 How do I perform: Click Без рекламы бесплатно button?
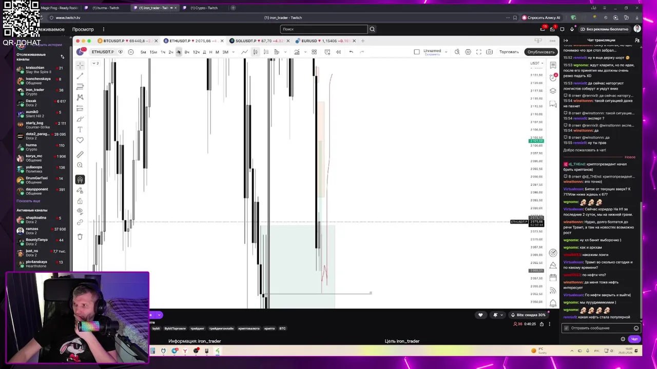tap(605, 29)
